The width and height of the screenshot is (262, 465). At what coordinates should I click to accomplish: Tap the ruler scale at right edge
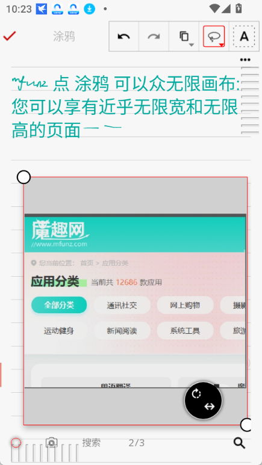click(250, 101)
